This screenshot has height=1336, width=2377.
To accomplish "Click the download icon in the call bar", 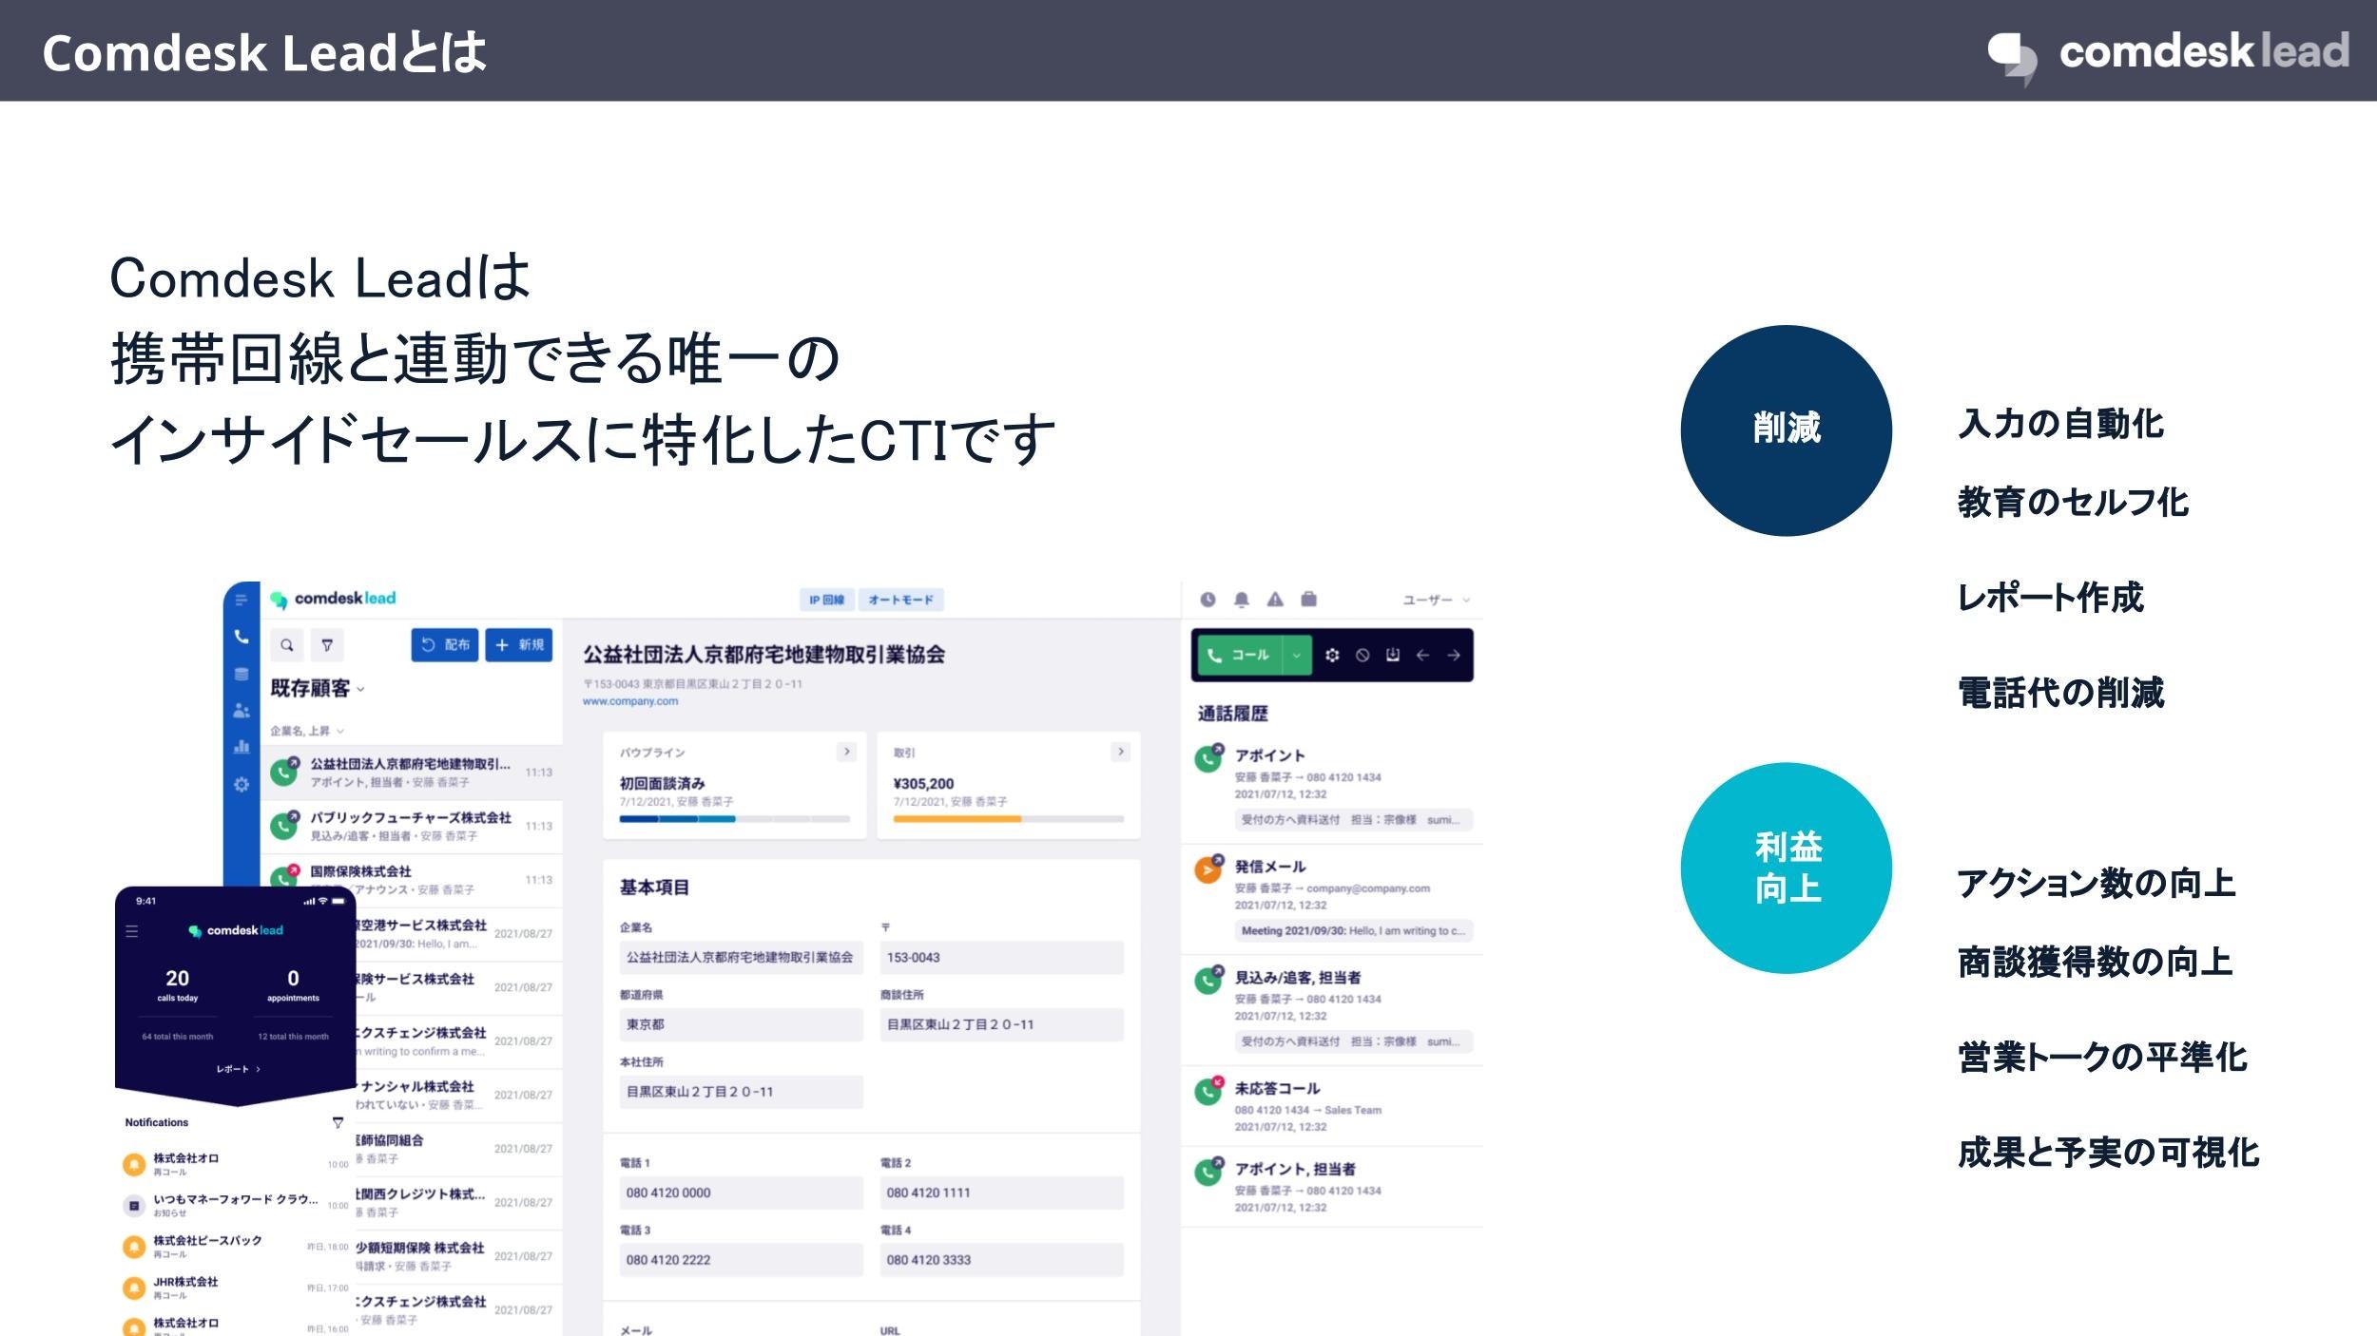I will pos(1393,655).
